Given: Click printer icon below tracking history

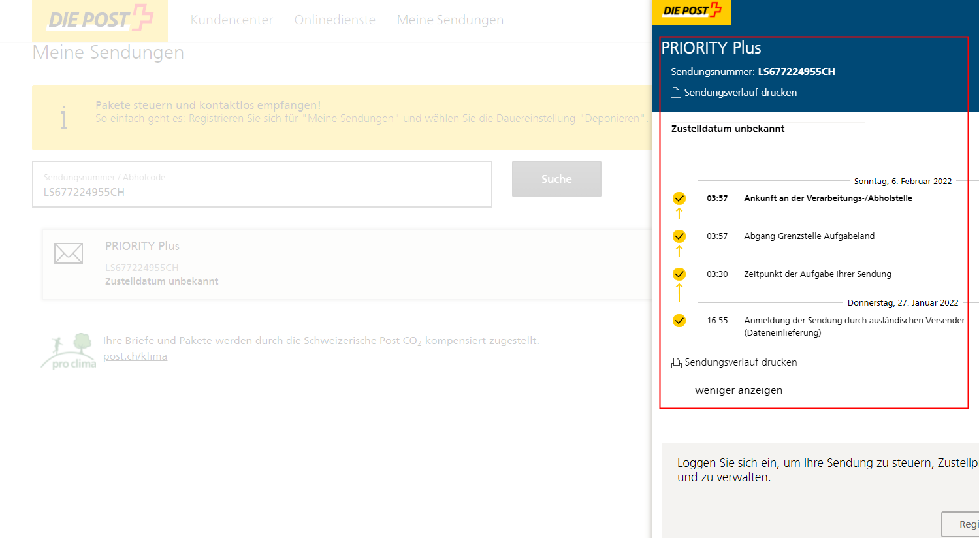Looking at the screenshot, I should (x=677, y=362).
